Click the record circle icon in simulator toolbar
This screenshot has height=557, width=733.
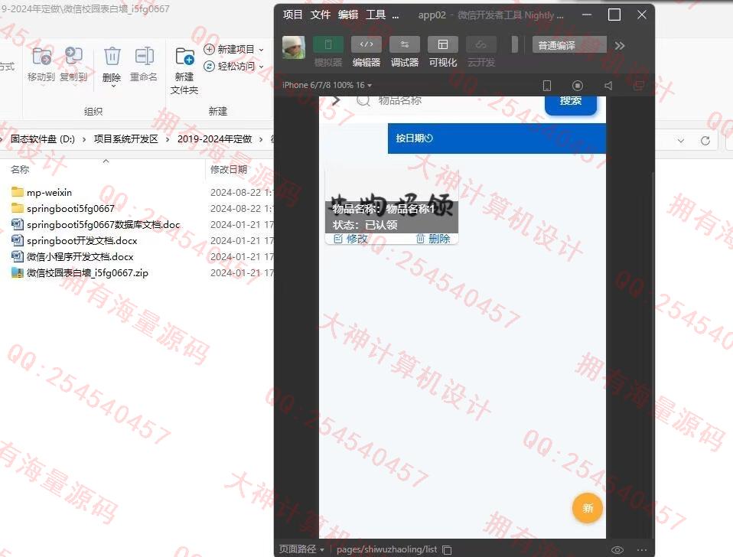click(x=578, y=86)
